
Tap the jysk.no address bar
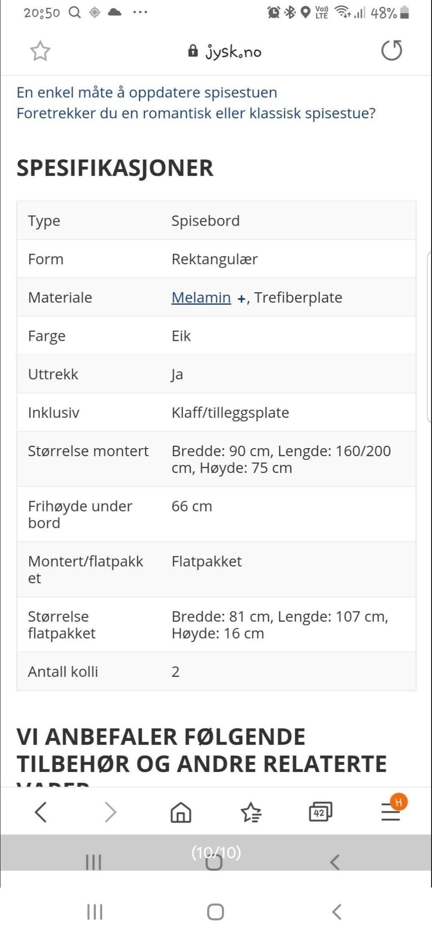tap(234, 51)
